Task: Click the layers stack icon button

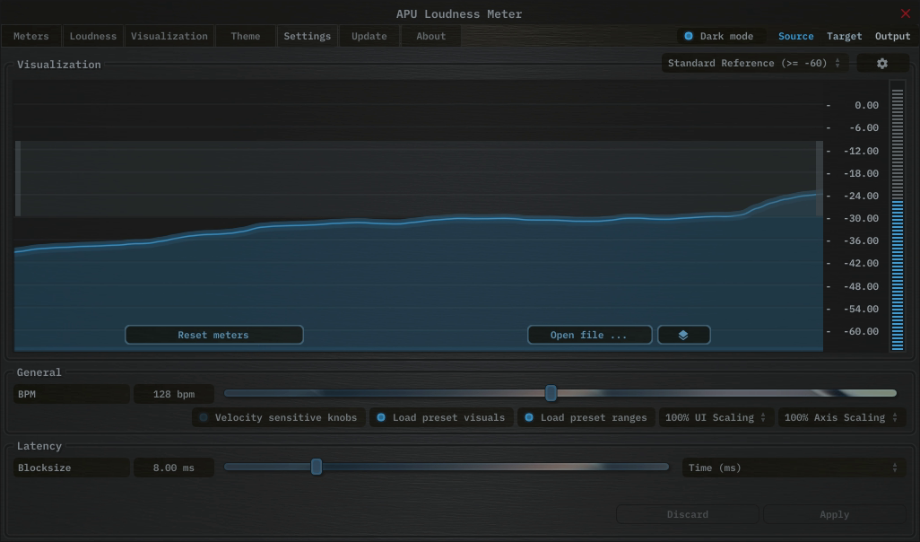Action: pyautogui.click(x=683, y=335)
